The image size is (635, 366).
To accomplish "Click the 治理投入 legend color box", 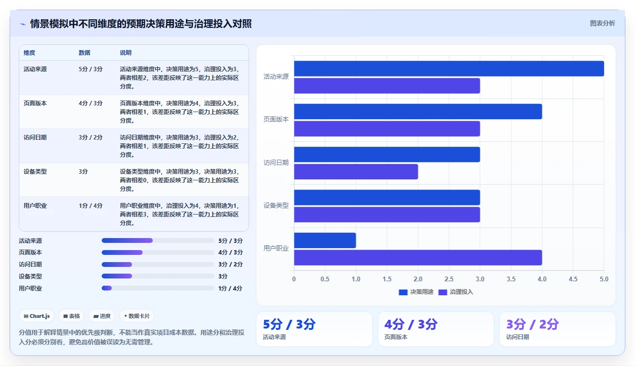I will 443,292.
